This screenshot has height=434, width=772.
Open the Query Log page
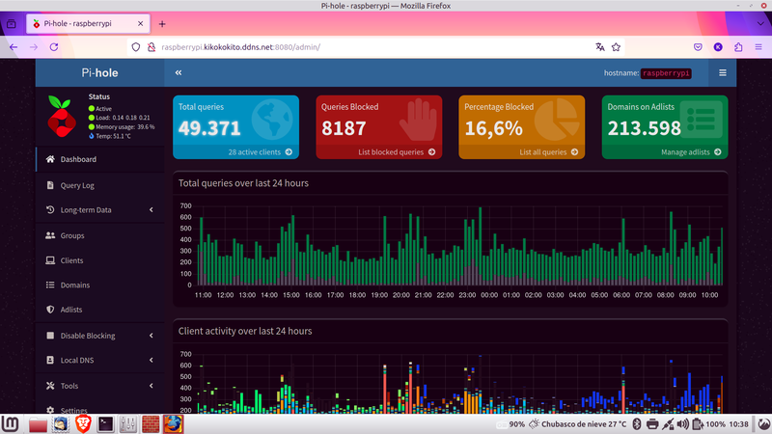[100, 185]
